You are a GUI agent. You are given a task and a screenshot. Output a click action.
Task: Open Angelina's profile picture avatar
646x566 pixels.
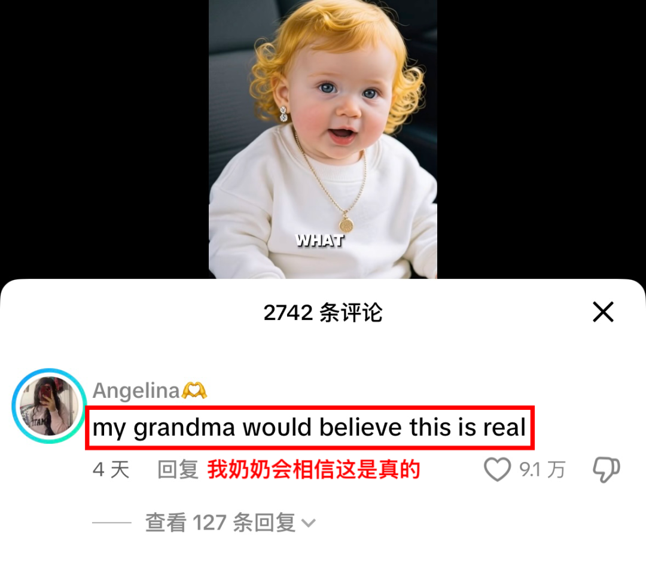[50, 406]
